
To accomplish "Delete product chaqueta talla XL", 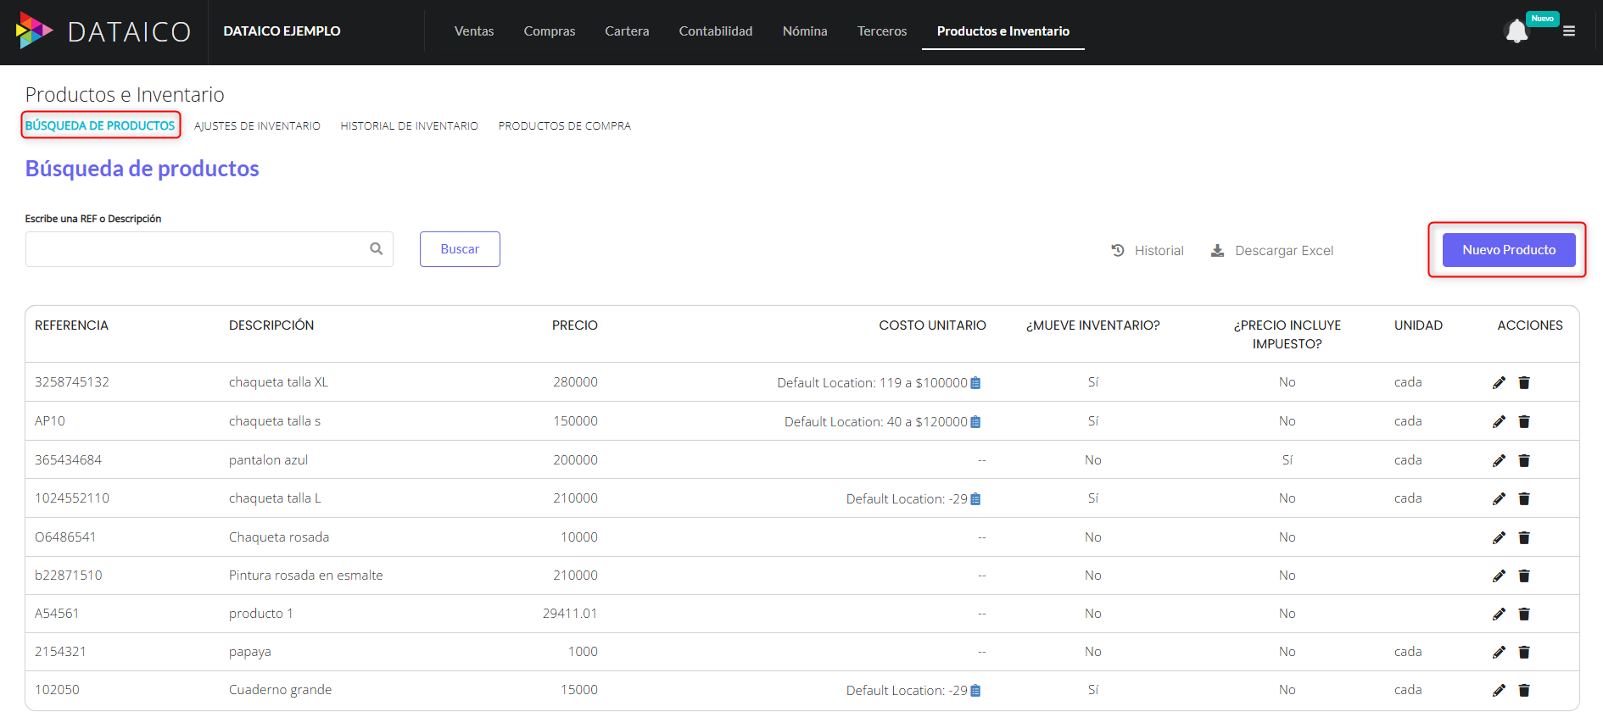I will [1524, 382].
